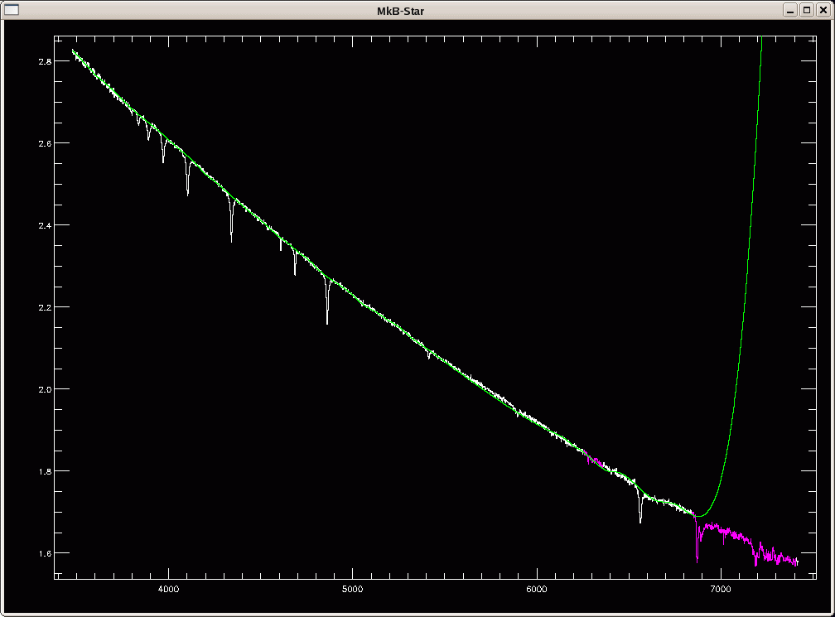The height and width of the screenshot is (617, 835).
Task: Open the window menu icon in title bar
Action: tap(12, 9)
